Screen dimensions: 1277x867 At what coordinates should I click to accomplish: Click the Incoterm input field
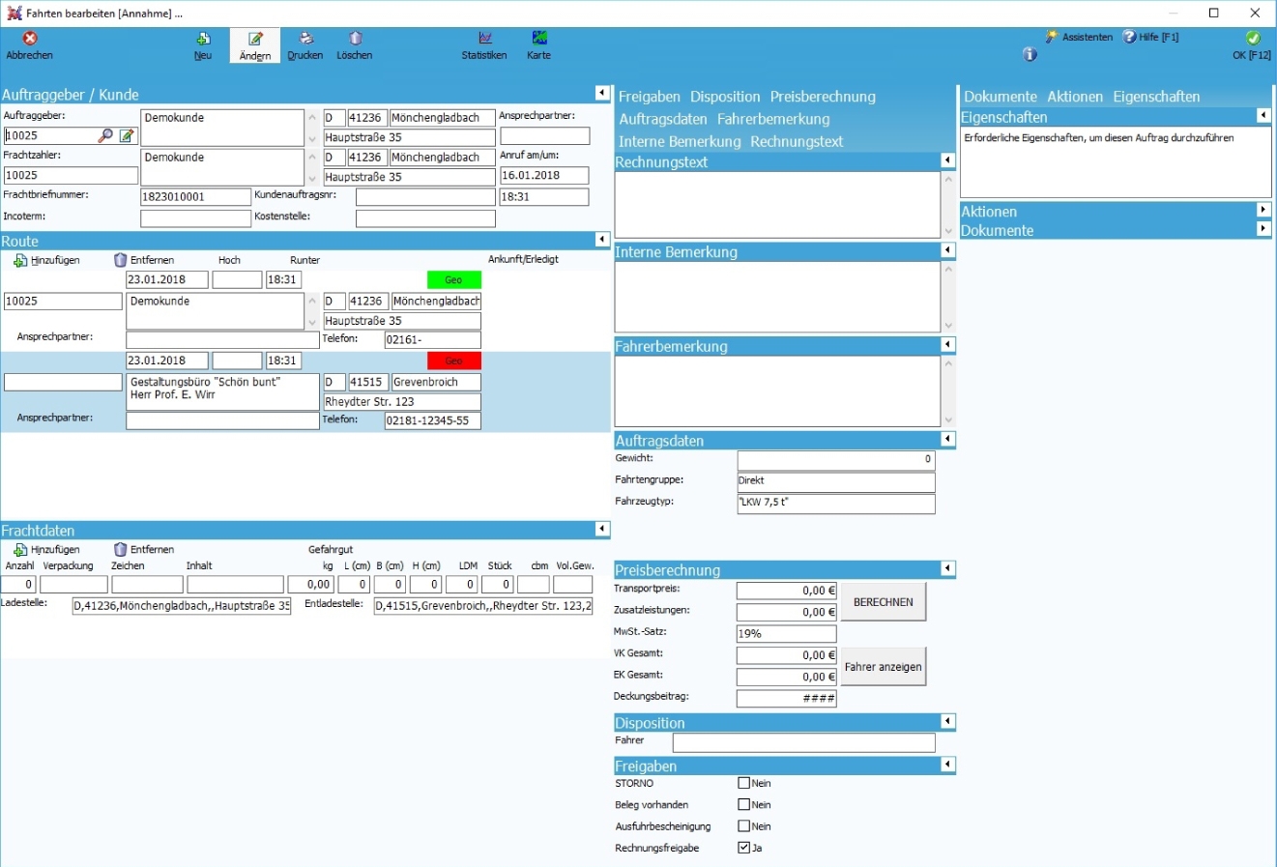point(195,219)
